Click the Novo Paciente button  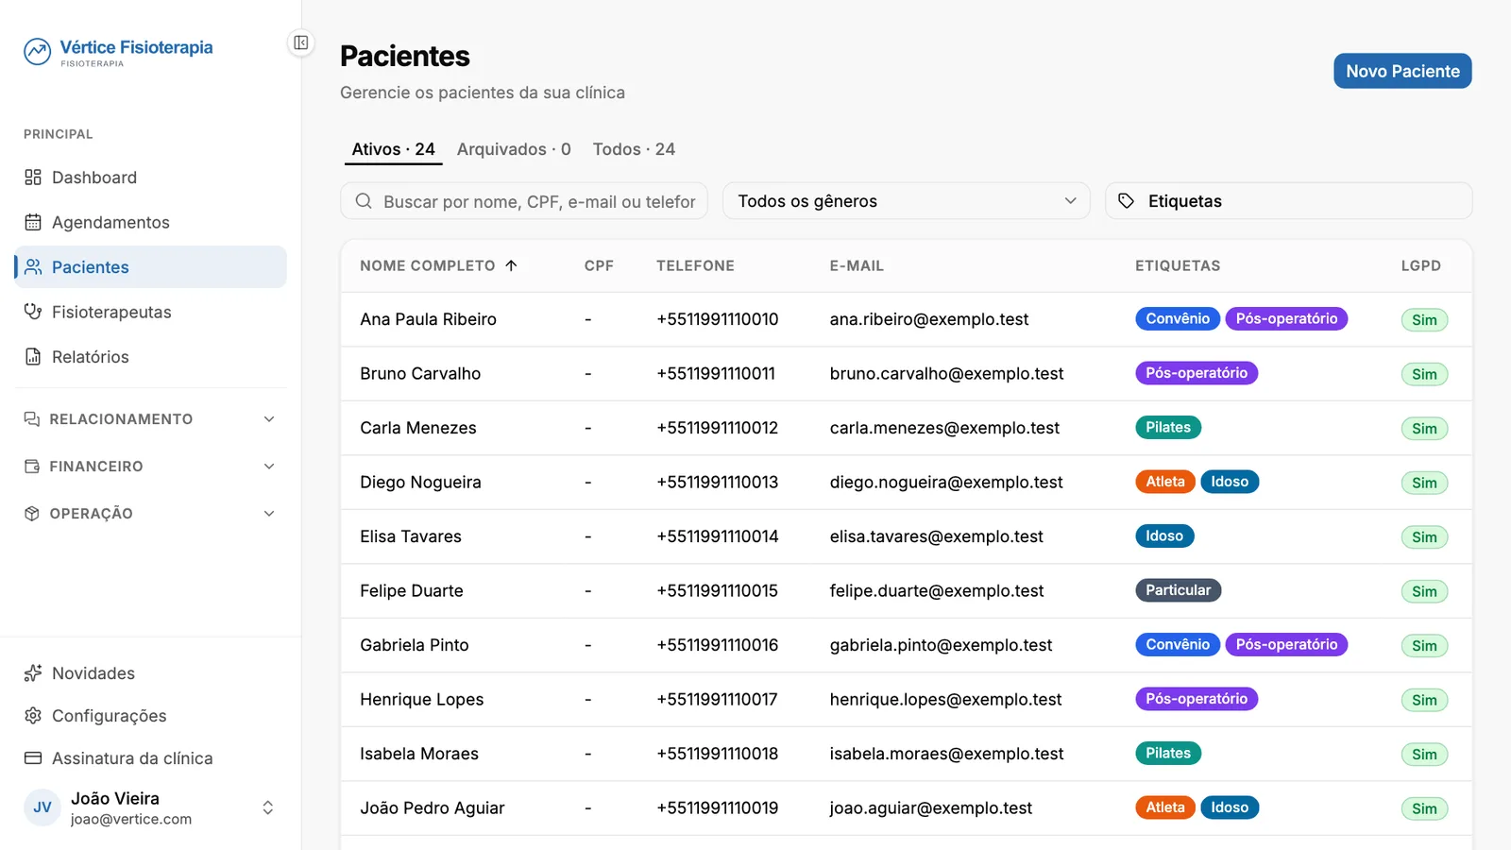pos(1402,71)
